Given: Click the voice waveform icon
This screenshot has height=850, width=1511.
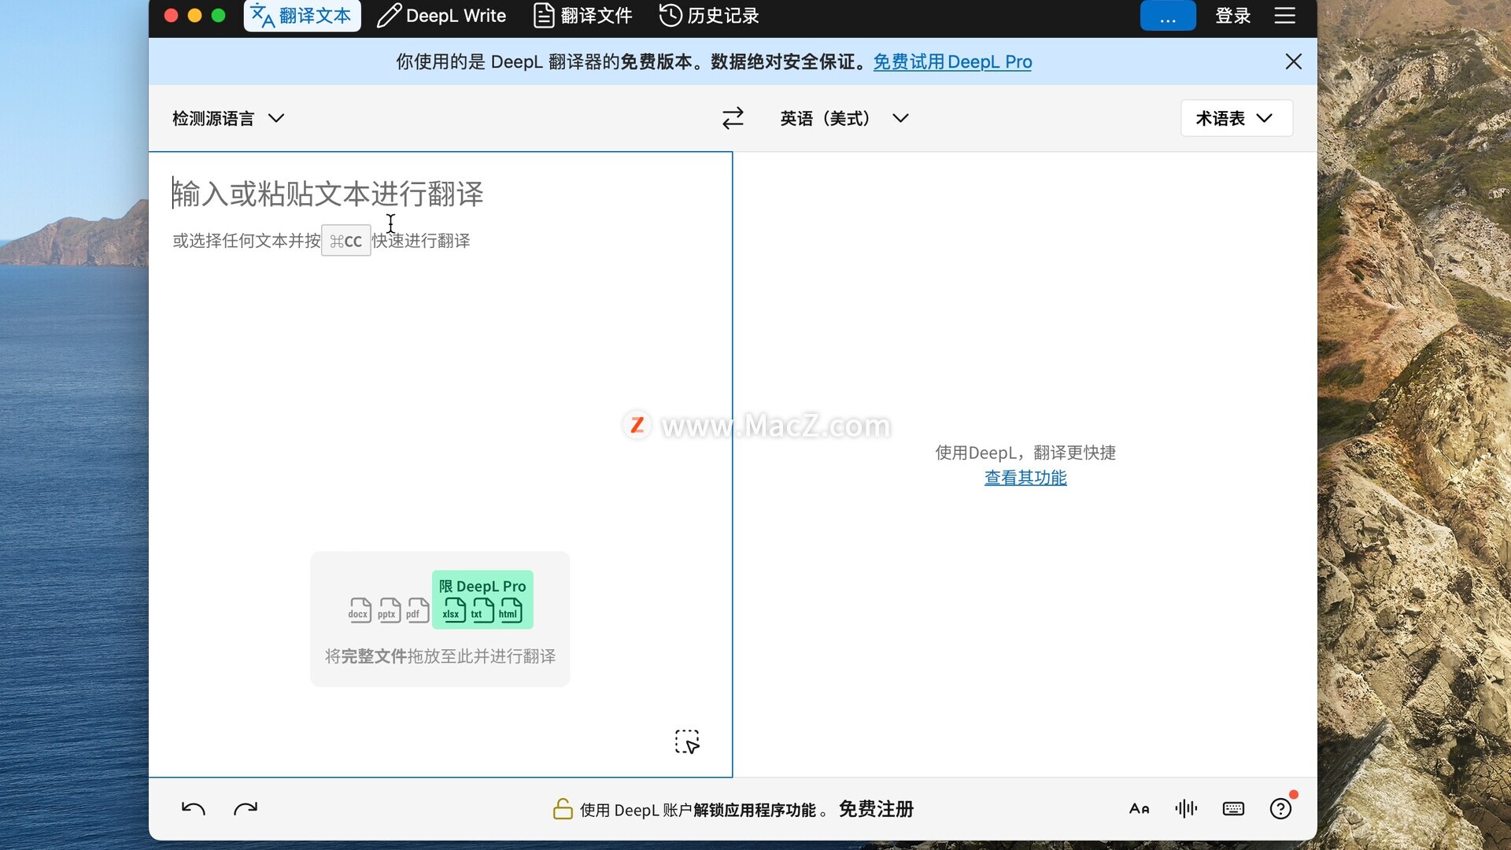Looking at the screenshot, I should [x=1186, y=809].
